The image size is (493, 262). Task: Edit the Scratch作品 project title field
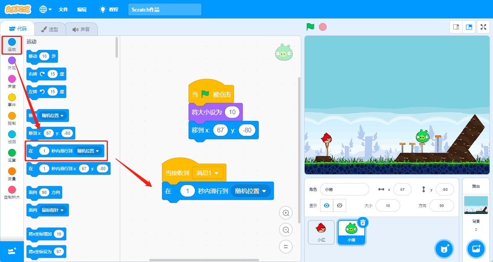164,10
